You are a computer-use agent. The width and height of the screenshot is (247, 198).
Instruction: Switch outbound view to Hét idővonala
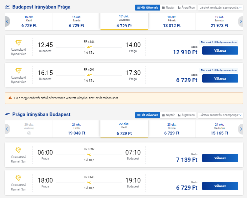pyautogui.click(x=147, y=8)
